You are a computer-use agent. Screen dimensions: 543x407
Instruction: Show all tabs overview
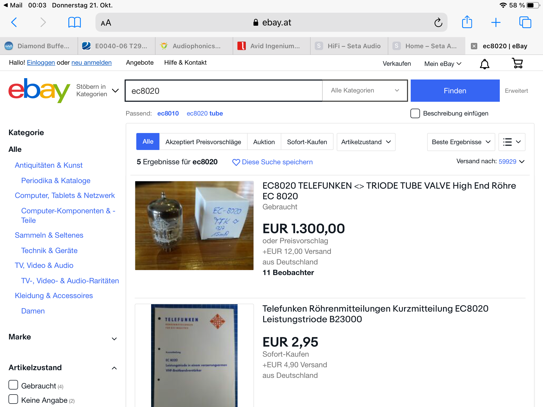[x=525, y=22]
